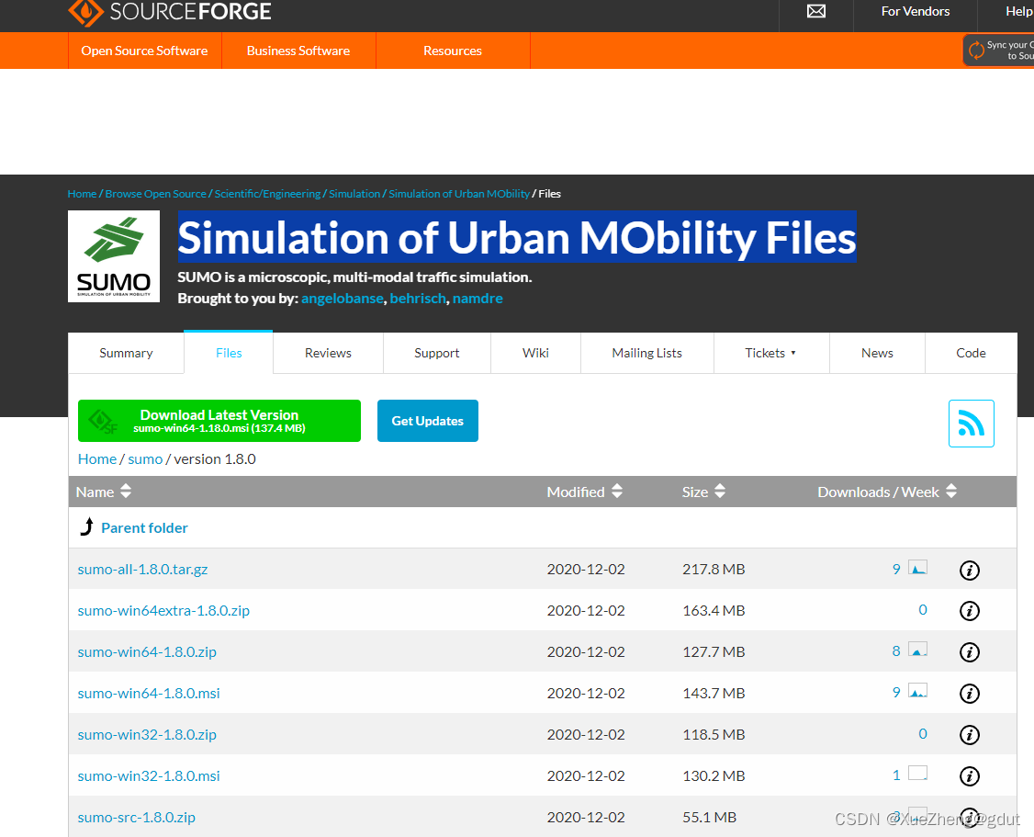Click the Get Updates button
This screenshot has width=1034, height=837.
pyautogui.click(x=427, y=421)
